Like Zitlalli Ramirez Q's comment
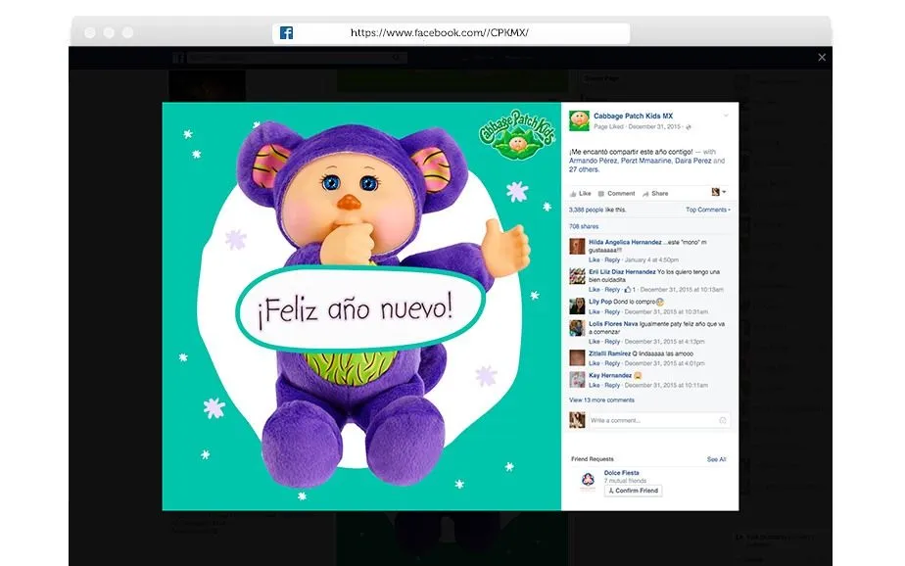This screenshot has width=905, height=566. [594, 363]
